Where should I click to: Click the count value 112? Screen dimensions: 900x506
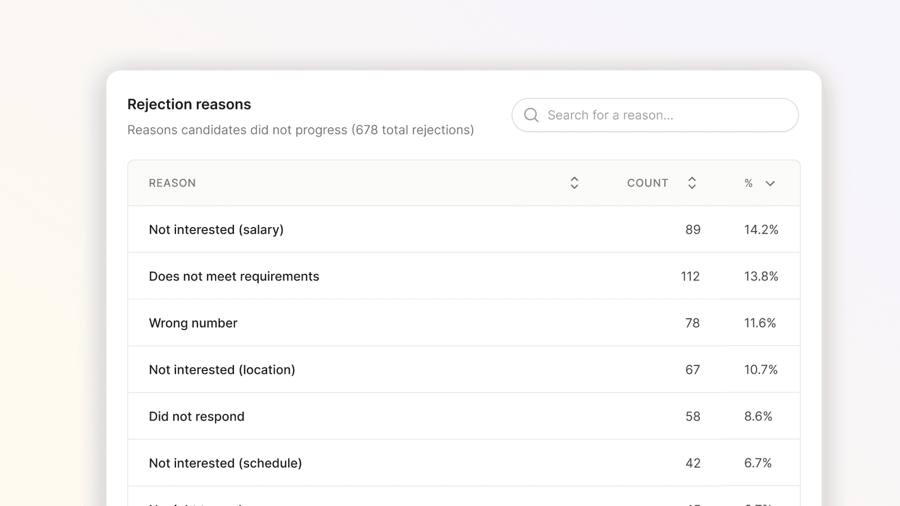click(x=690, y=276)
